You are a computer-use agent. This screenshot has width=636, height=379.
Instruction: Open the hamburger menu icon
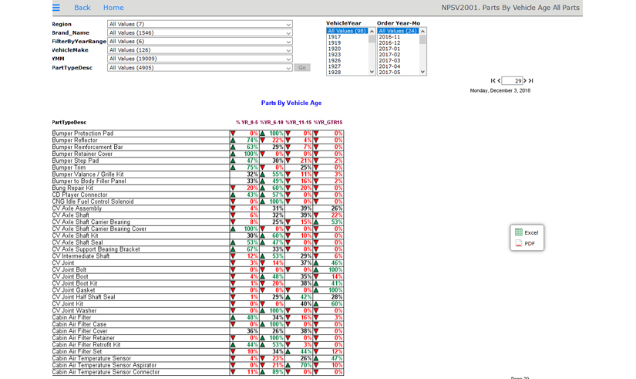coord(56,7)
